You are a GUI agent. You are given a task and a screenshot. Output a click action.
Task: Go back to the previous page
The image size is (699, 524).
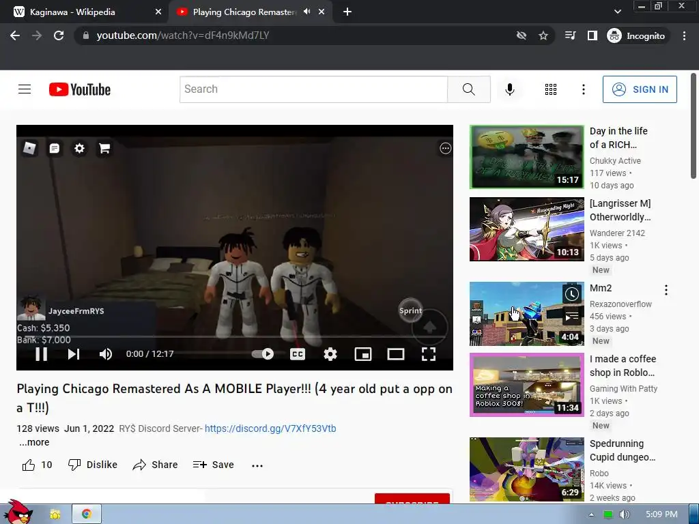tap(15, 35)
